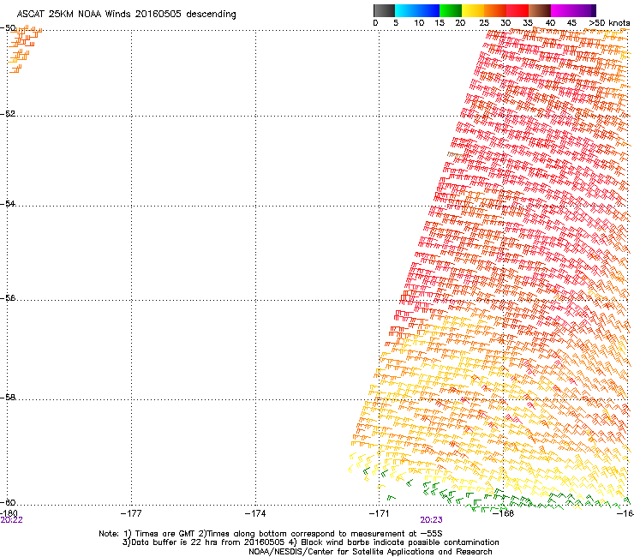Click the legend label '25'
The height and width of the screenshot is (557, 634).
point(484,23)
